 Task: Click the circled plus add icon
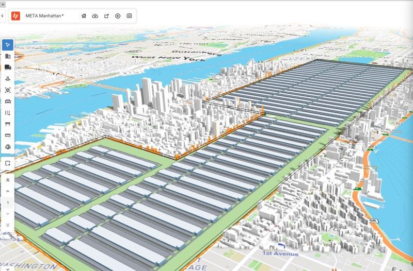tap(118, 16)
